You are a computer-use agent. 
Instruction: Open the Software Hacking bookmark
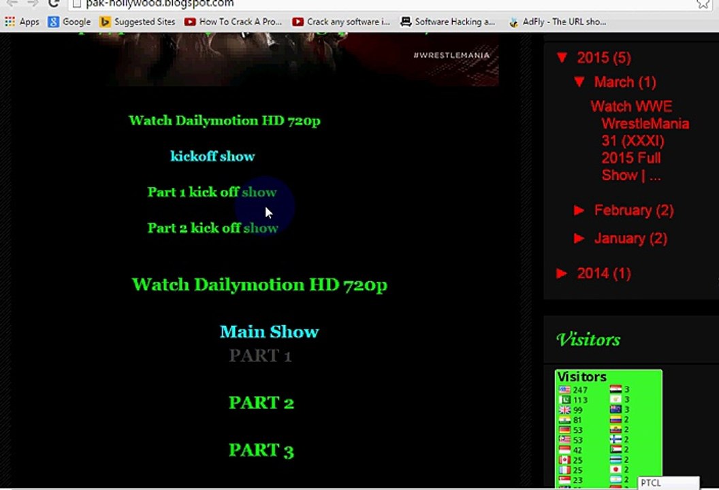tap(447, 22)
